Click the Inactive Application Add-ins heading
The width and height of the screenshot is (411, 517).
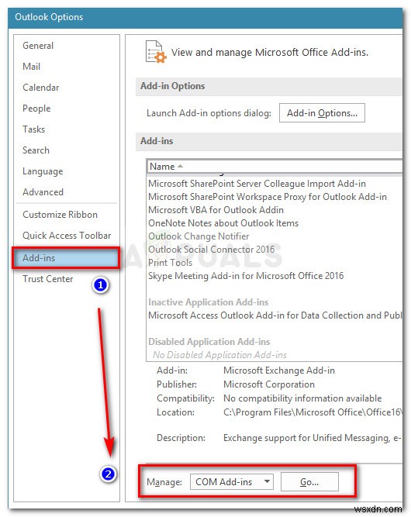[209, 302]
